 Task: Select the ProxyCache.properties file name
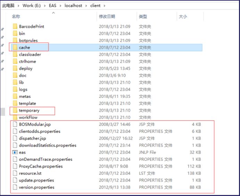(41, 167)
